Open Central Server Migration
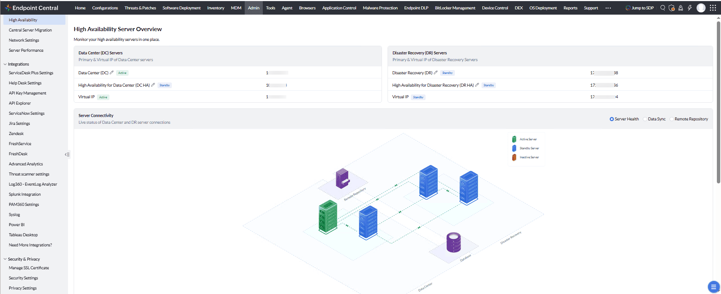The image size is (721, 294). 30,30
